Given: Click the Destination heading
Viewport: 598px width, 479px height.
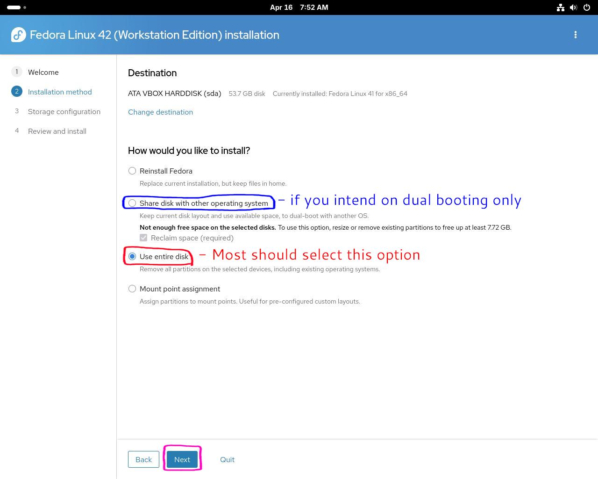Looking at the screenshot, I should 152,73.
